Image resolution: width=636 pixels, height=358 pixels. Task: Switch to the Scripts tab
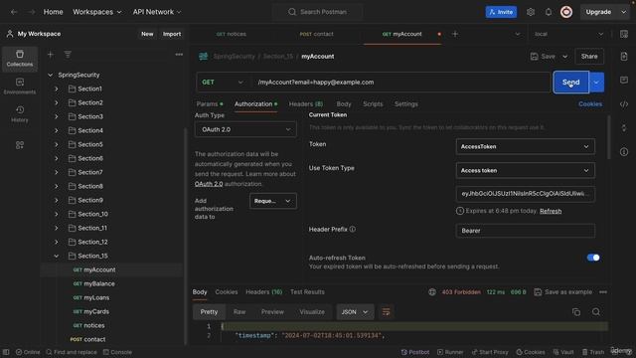coord(373,104)
